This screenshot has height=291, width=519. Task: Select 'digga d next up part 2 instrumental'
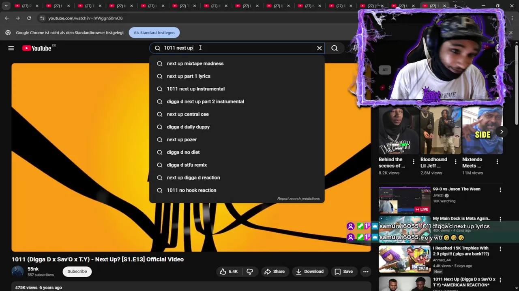tap(237, 101)
